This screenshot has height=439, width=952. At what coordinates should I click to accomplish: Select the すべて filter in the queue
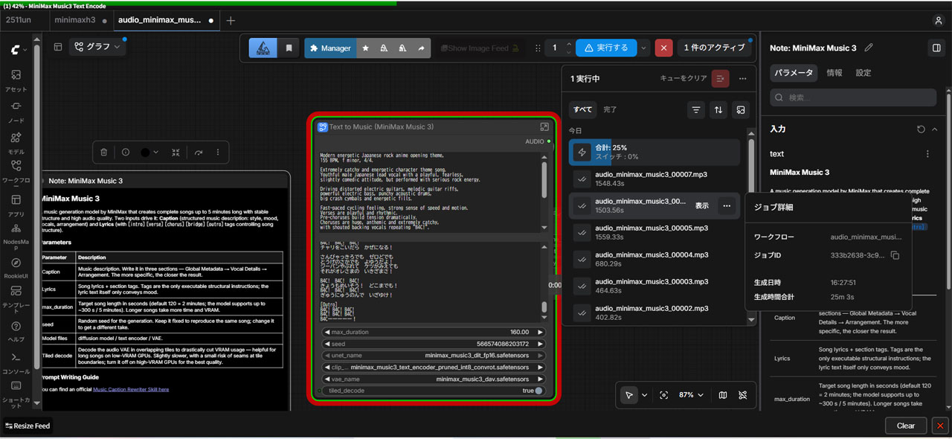coord(582,109)
